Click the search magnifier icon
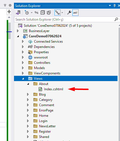The width and height of the screenshot is (120, 141). pos(116,20)
